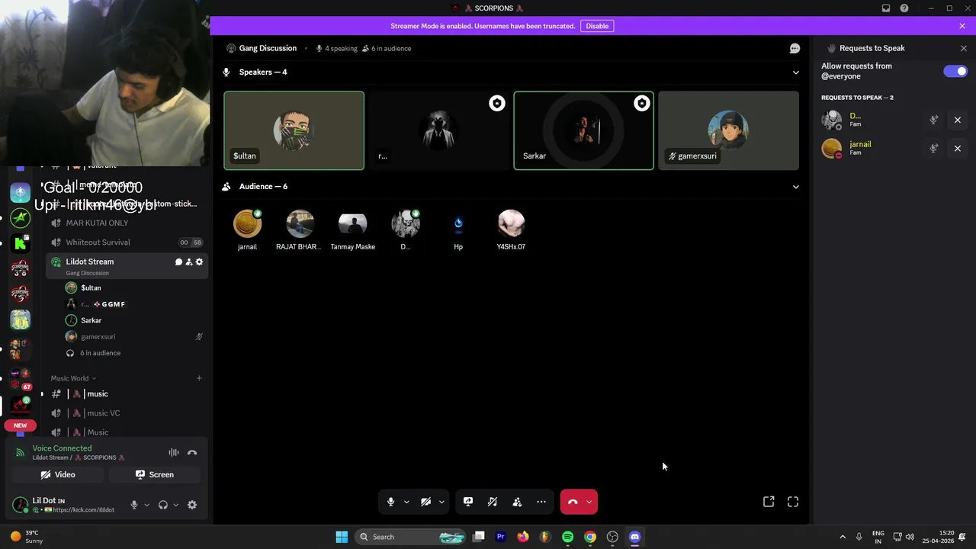Image resolution: width=976 pixels, height=549 pixels.
Task: Open invite people icon in stage controls
Action: coord(517,502)
